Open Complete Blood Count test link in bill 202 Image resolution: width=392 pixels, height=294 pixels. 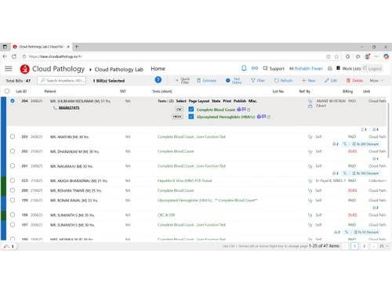pyautogui.click(x=176, y=151)
